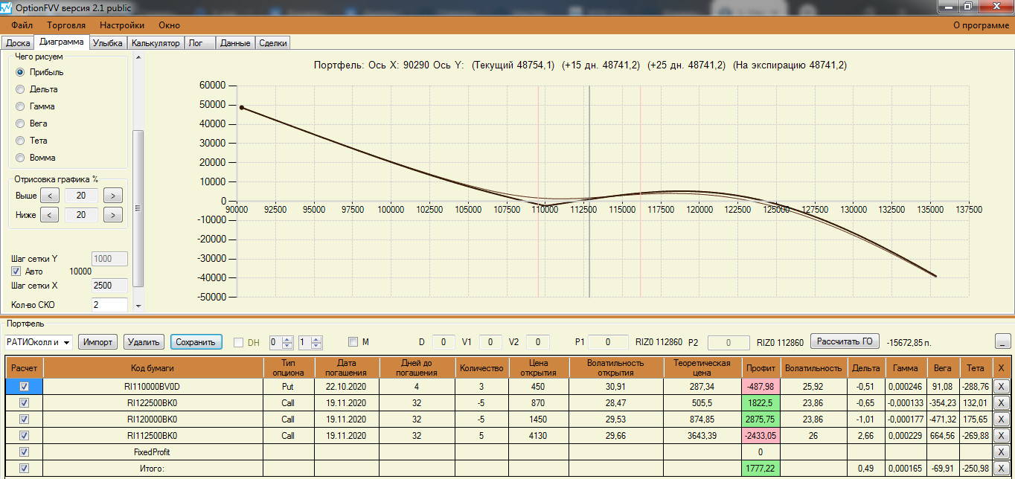Toggle the M checkbox
1015x479 pixels.
[x=353, y=342]
